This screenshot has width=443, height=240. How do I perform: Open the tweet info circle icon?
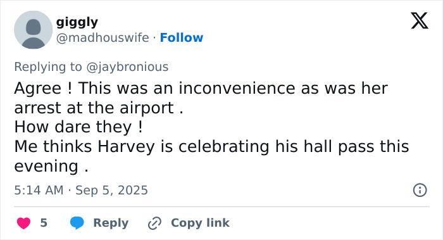[x=420, y=190]
